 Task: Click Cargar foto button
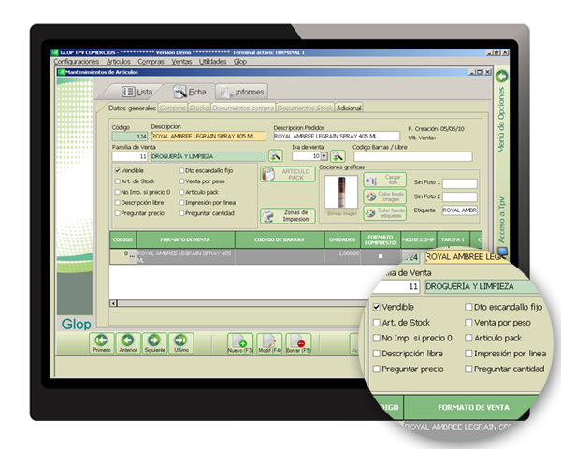384,180
